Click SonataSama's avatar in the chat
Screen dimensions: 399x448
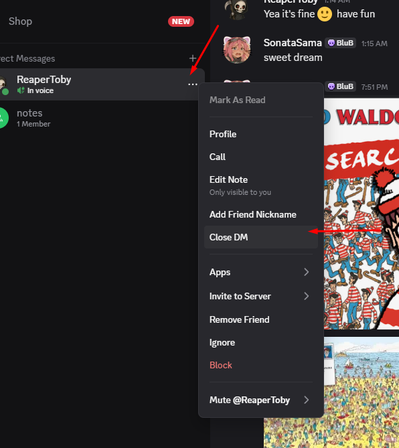[x=237, y=50]
